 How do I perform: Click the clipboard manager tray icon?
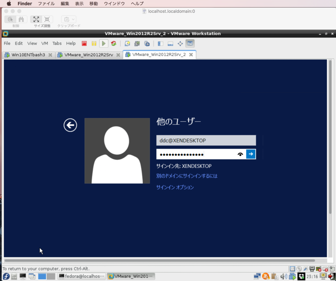click(275, 276)
